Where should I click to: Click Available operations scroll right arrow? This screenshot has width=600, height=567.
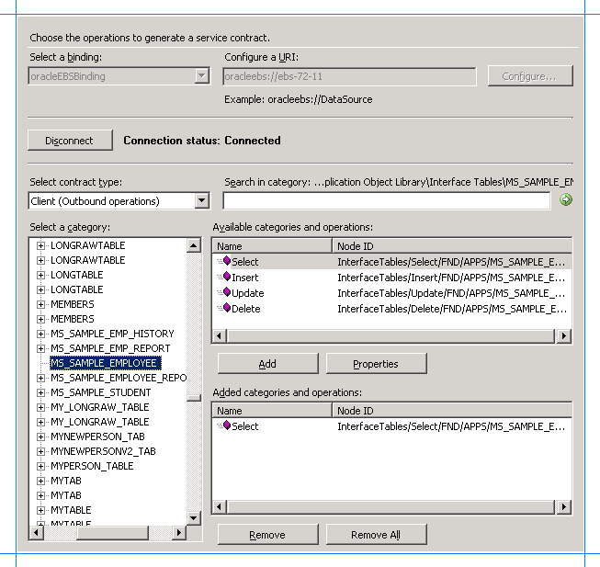click(x=563, y=336)
